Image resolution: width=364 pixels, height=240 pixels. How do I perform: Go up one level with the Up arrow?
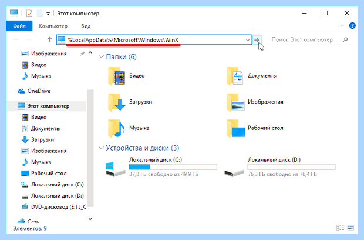coord(50,40)
